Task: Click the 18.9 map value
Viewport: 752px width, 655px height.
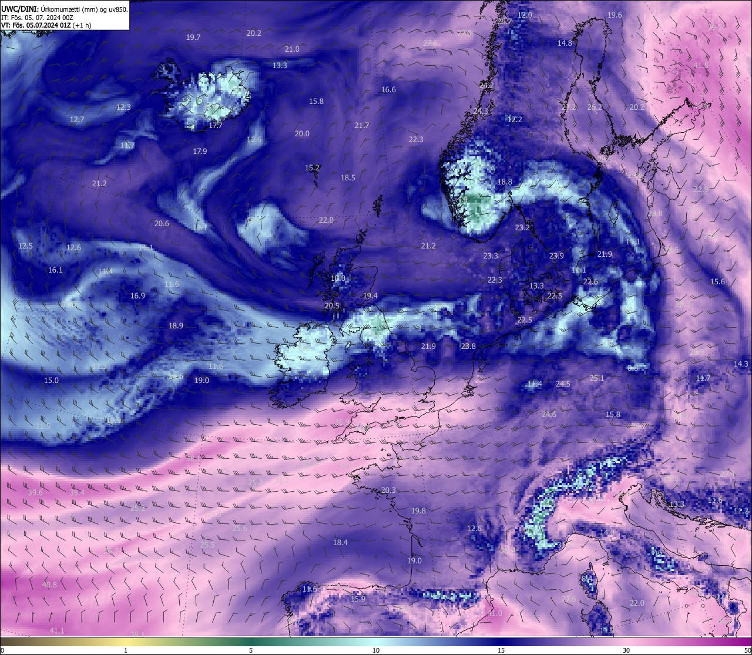Action: tap(176, 325)
